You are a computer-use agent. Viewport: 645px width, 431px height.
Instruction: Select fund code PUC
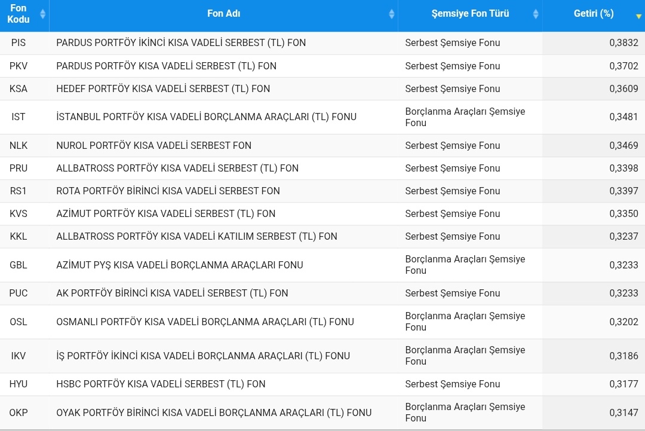click(19, 293)
